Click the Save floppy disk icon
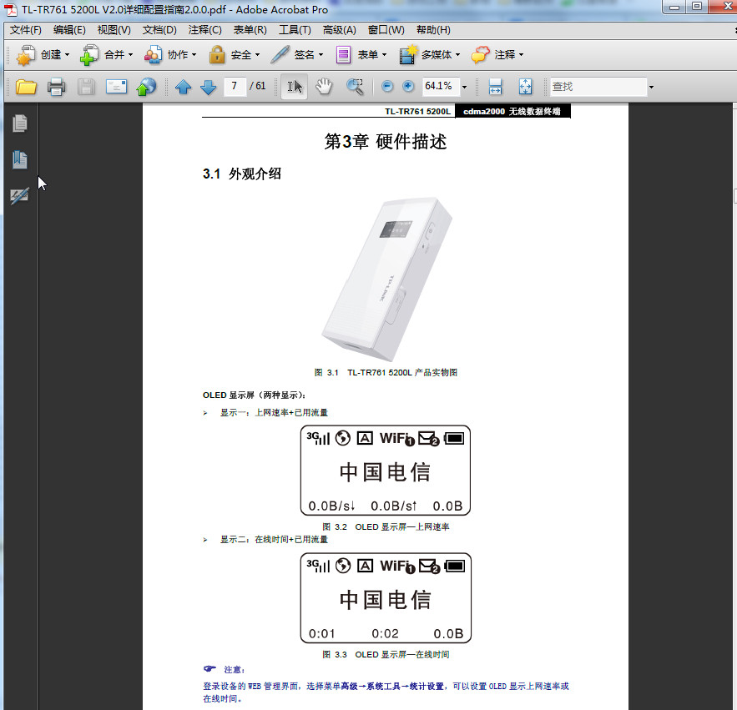The width and height of the screenshot is (737, 710). tap(86, 87)
